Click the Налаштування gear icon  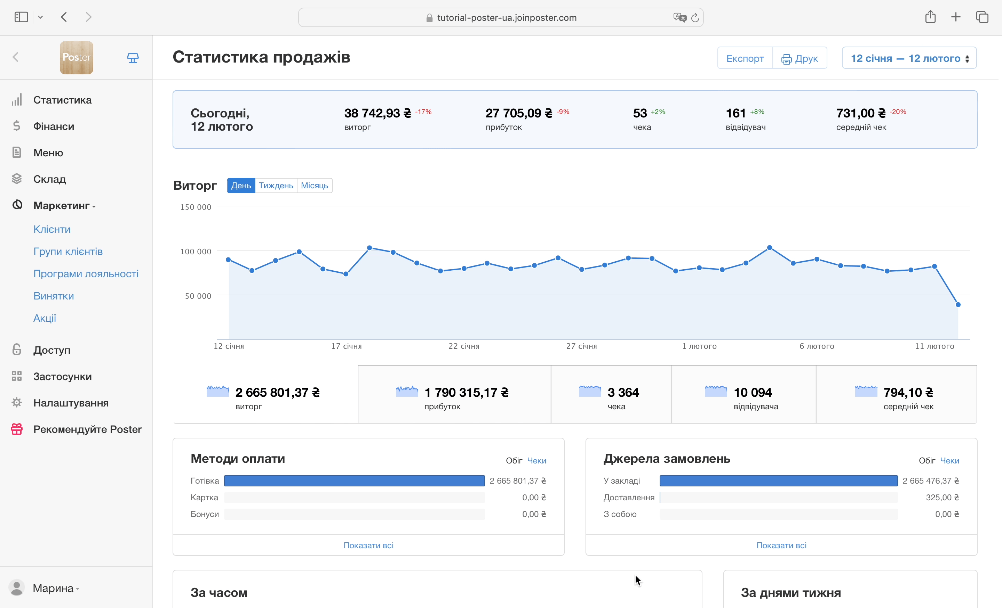click(17, 402)
